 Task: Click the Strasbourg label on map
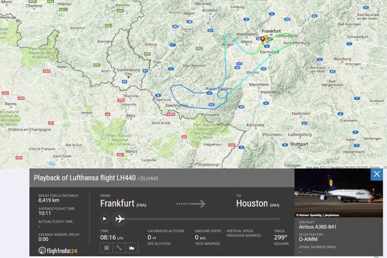point(208,164)
